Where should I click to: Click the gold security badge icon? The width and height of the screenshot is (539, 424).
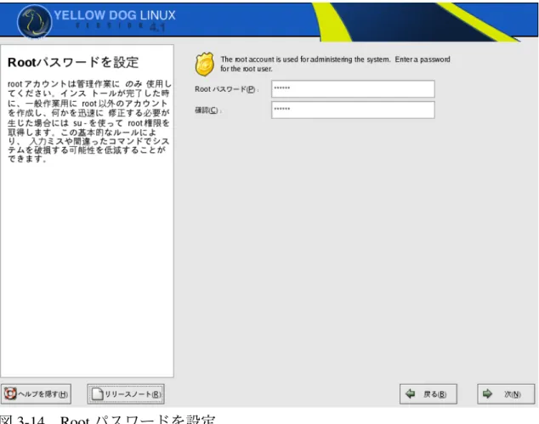click(205, 64)
